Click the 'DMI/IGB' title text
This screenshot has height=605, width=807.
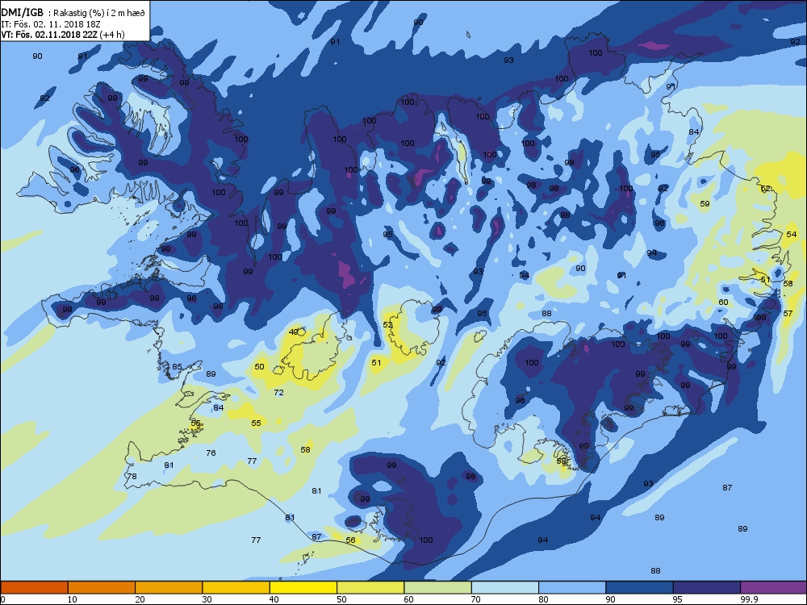pos(23,14)
